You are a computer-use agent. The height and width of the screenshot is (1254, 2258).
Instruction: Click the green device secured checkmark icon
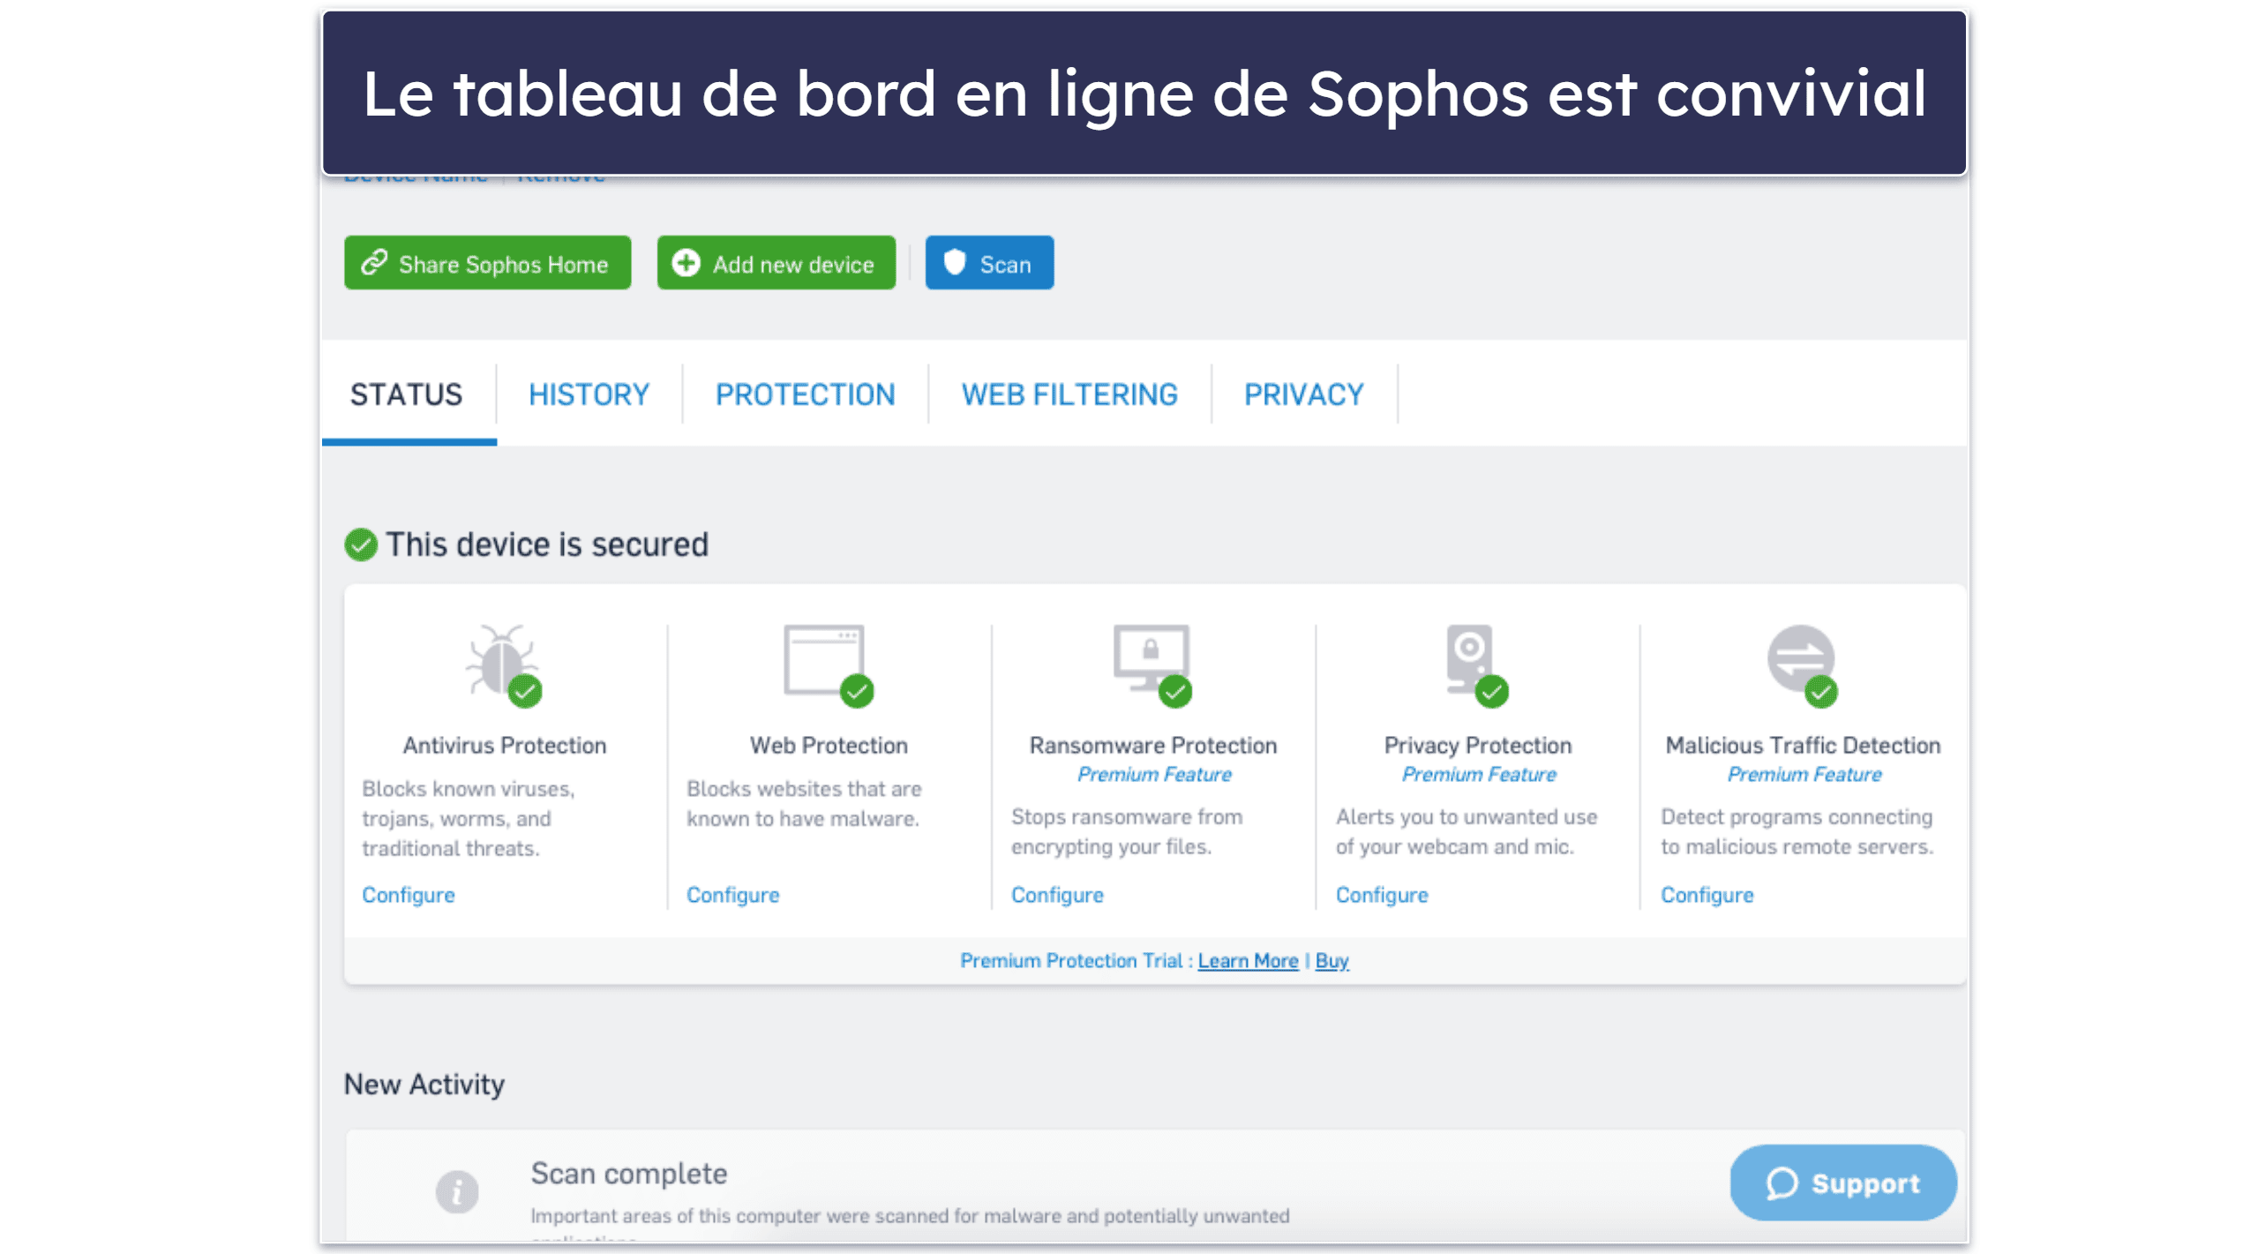[360, 544]
